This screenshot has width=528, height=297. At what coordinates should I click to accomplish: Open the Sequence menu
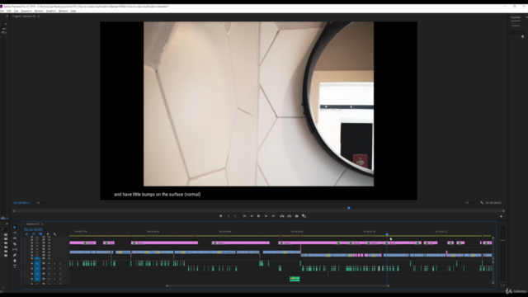(x=26, y=11)
